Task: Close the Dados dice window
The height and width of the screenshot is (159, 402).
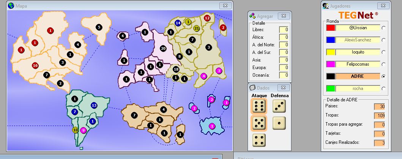Action: pyautogui.click(x=283, y=87)
